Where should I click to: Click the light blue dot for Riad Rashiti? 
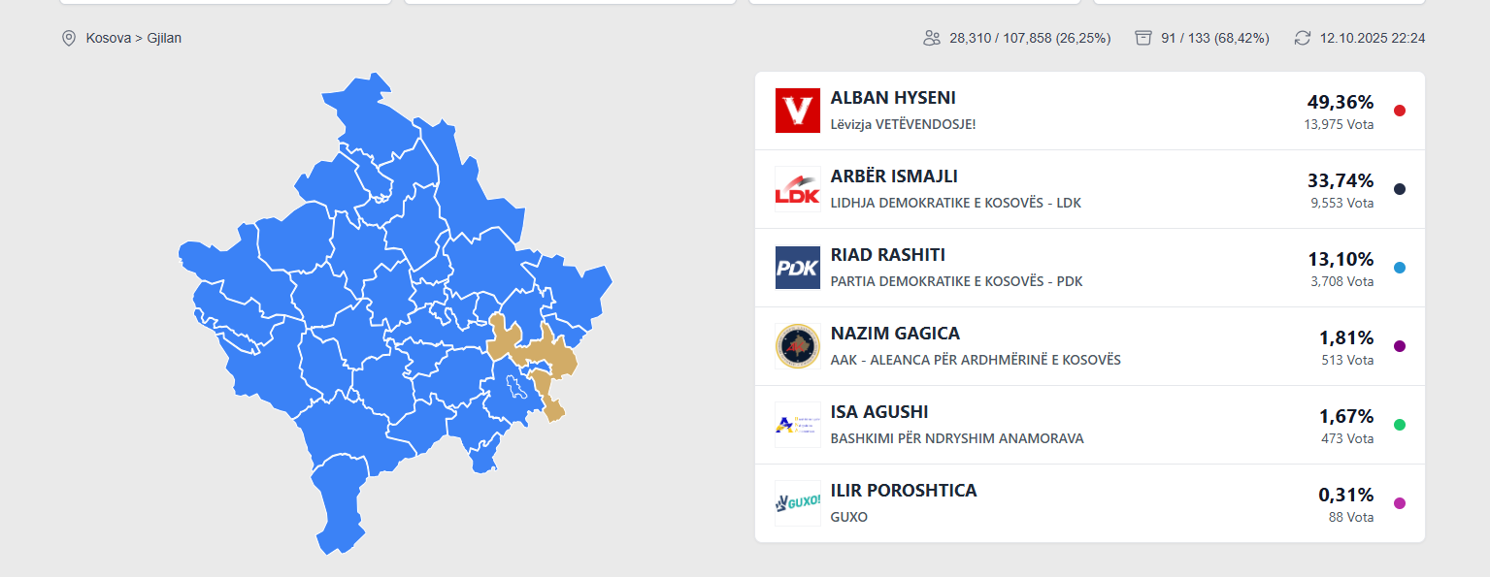click(x=1399, y=268)
